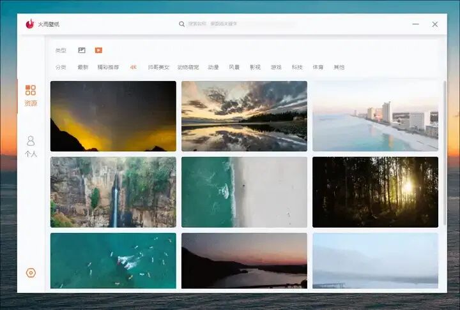Open the cloudy lake reflection wallpaper thumbnail

point(244,116)
